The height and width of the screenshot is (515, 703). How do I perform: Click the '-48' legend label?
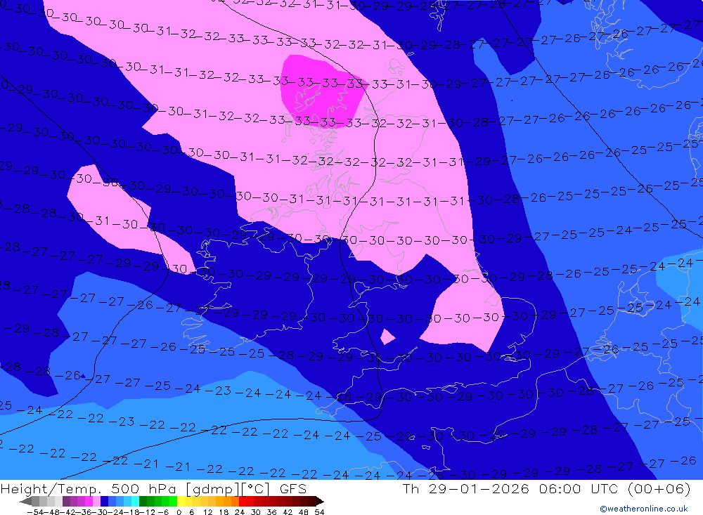(51, 512)
